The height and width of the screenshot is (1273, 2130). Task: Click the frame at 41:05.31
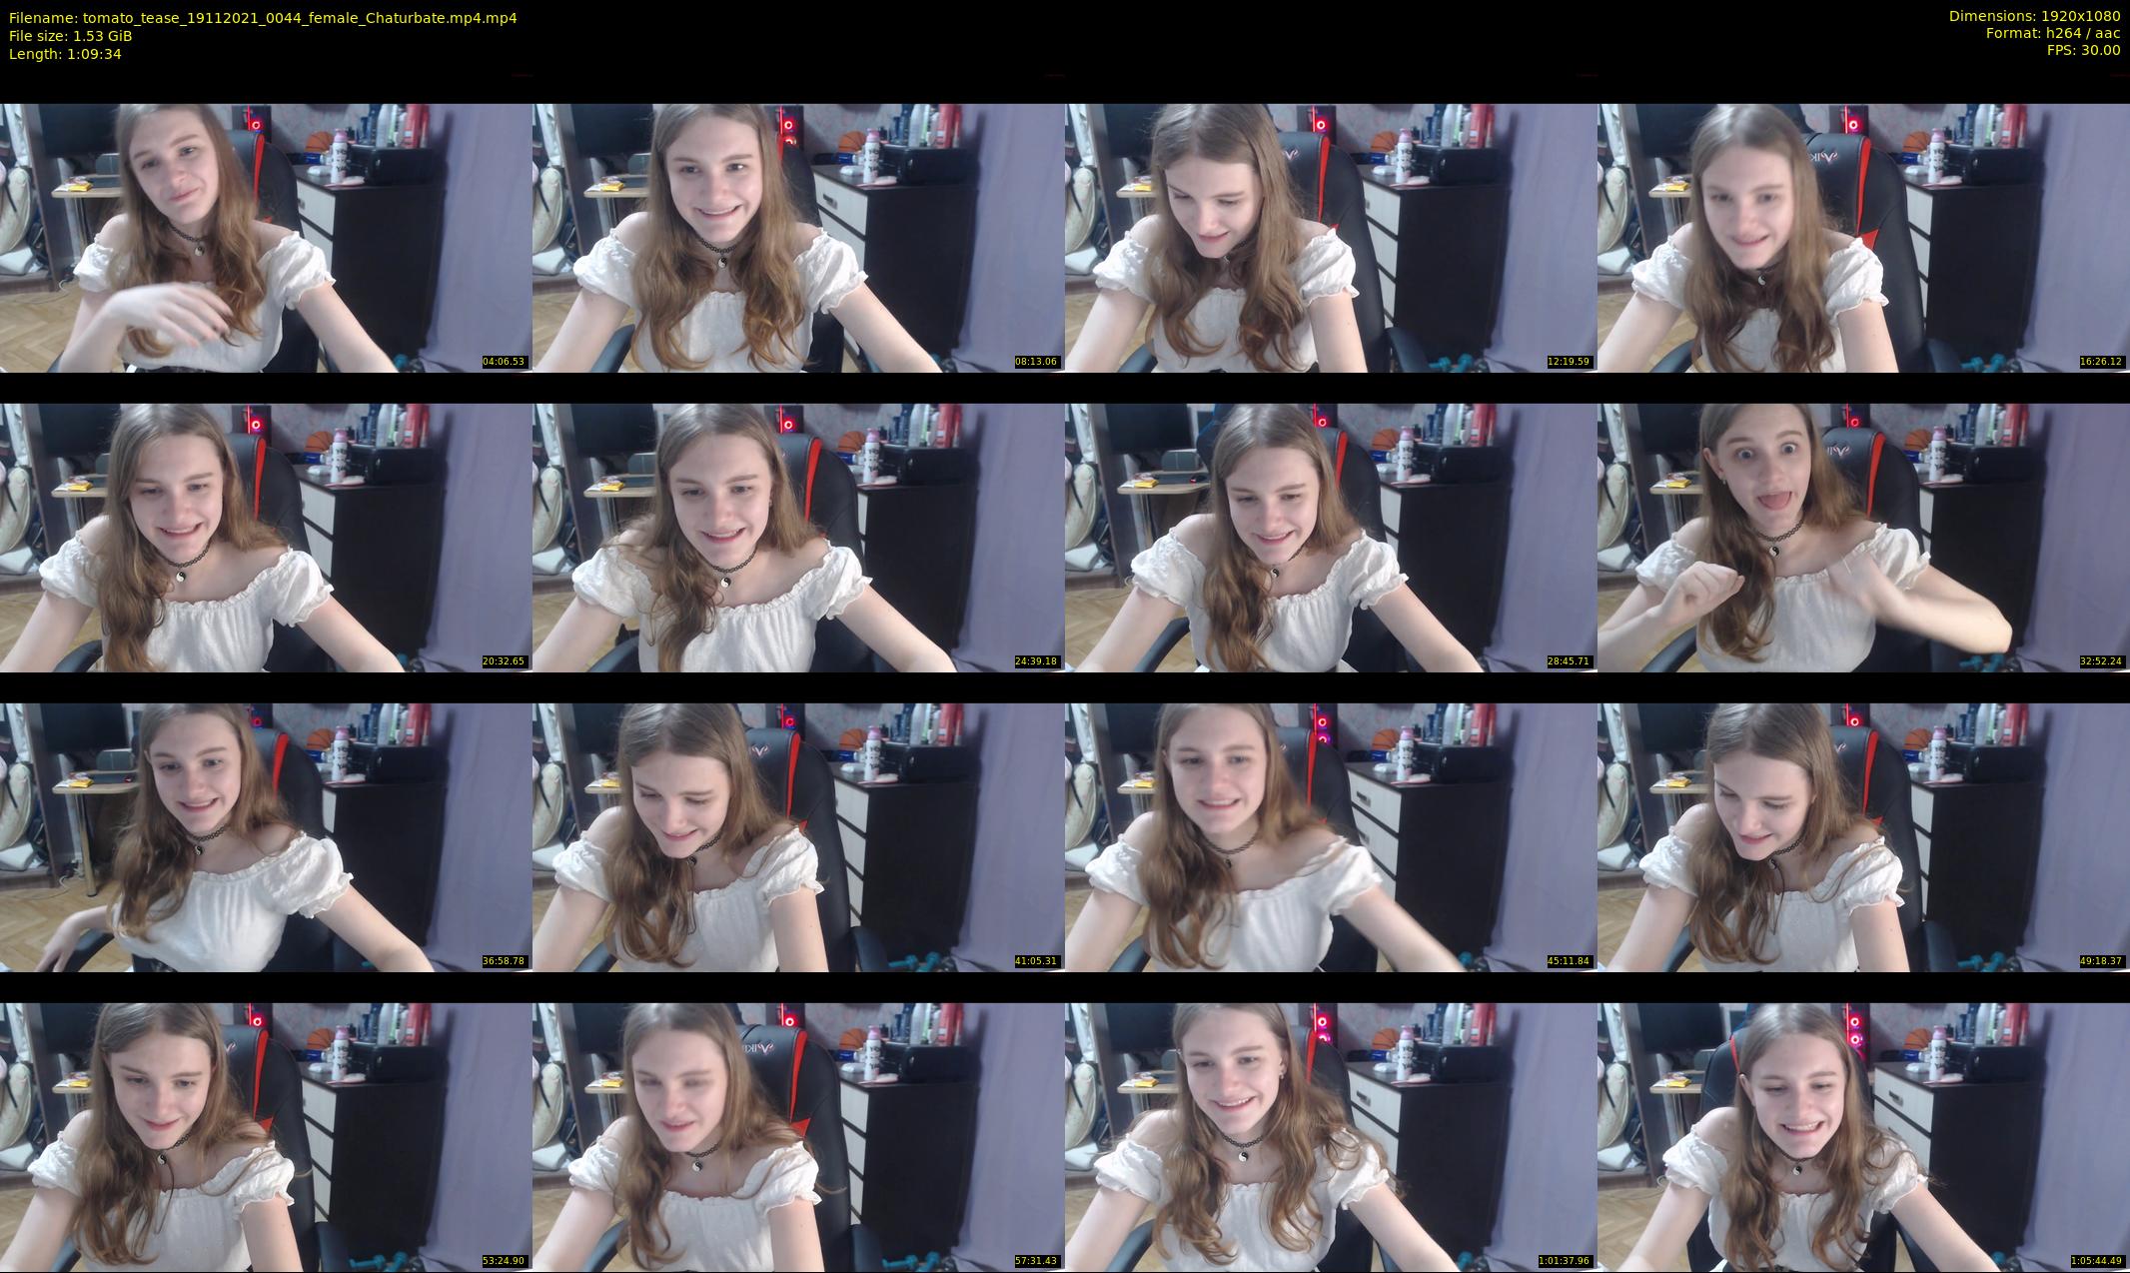pos(798,837)
